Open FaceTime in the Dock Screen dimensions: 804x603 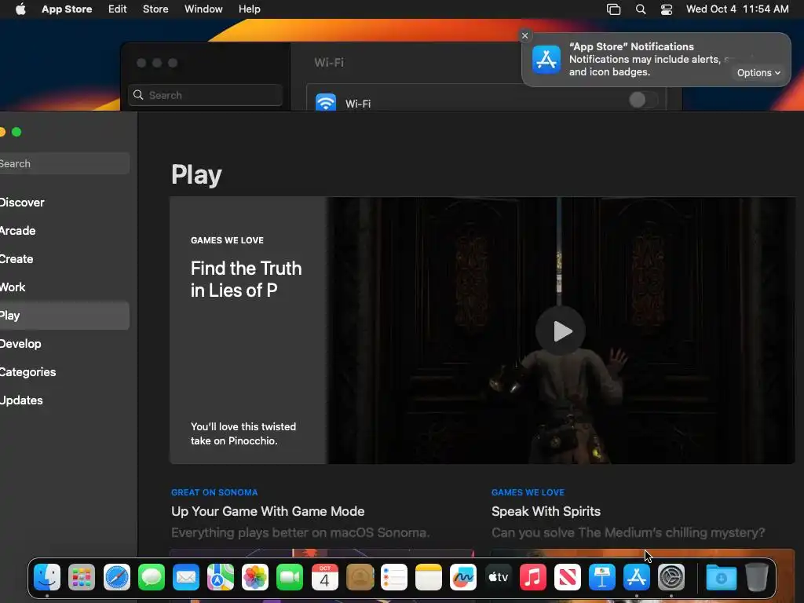(290, 577)
